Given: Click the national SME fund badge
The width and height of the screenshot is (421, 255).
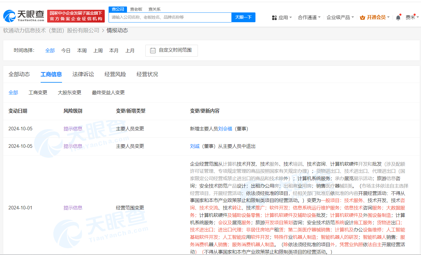Looking at the screenshot, I should click(76, 16).
